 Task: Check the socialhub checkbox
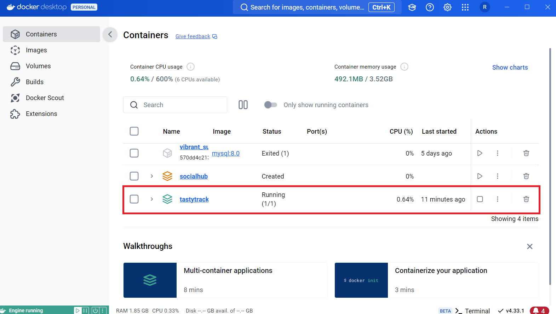[x=134, y=176]
